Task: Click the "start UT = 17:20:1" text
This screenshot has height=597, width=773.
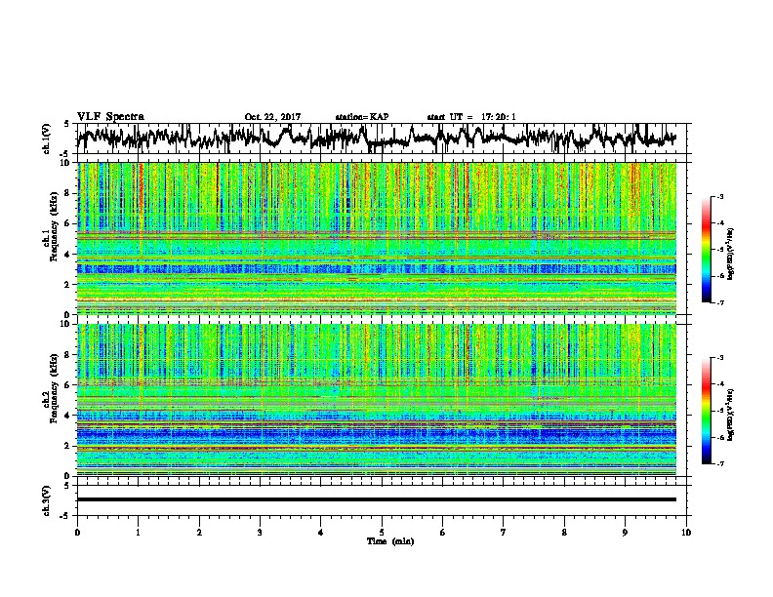Action: [x=471, y=117]
